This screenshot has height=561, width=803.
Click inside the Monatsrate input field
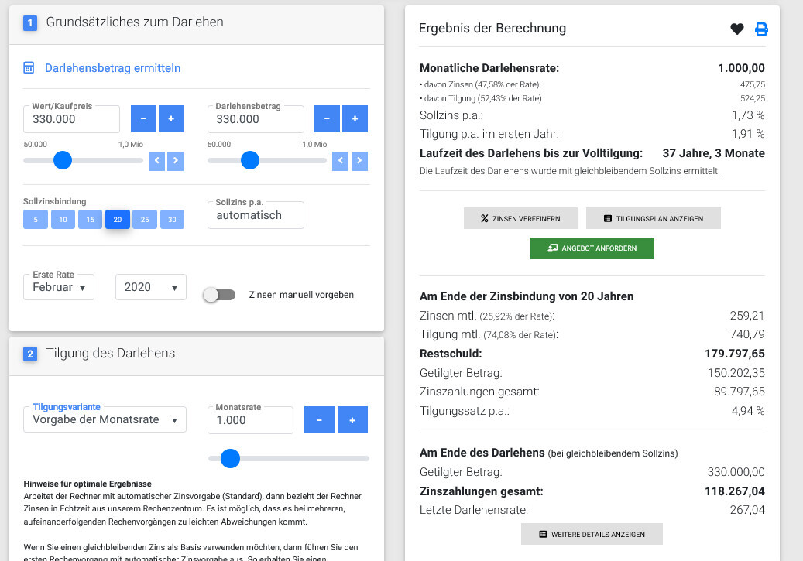click(249, 419)
